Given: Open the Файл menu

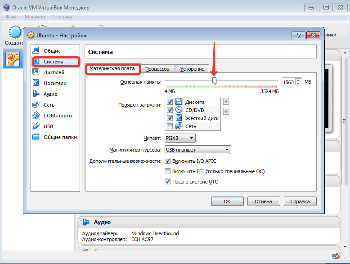Looking at the screenshot, I should [x=11, y=17].
